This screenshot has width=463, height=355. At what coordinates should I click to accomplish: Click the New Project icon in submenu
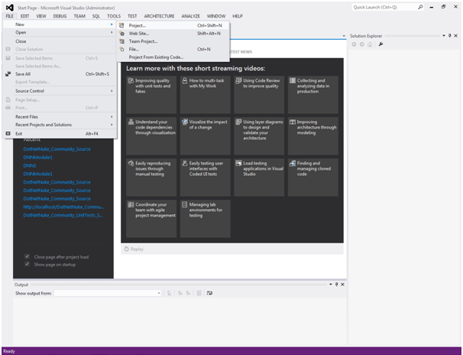[121, 26]
